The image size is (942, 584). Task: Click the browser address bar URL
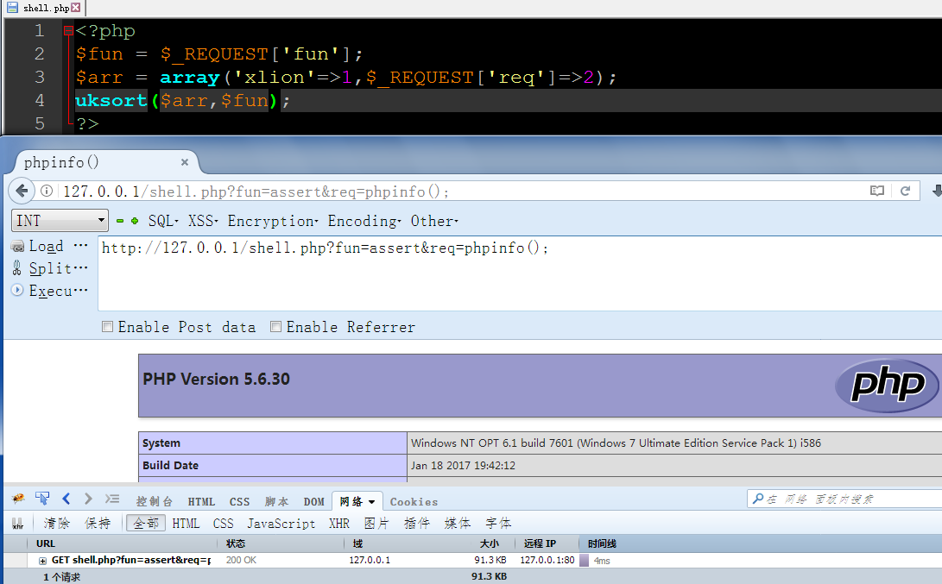pos(256,192)
